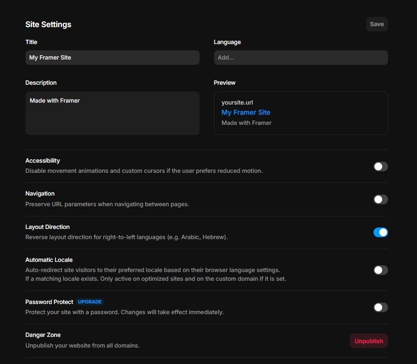Image resolution: width=417 pixels, height=364 pixels.
Task: Click the UPGRADE badge next to Password Protect
Action: pos(89,302)
